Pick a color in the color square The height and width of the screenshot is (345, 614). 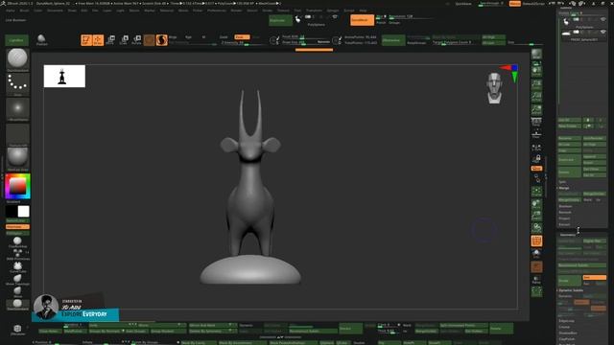click(x=17, y=186)
